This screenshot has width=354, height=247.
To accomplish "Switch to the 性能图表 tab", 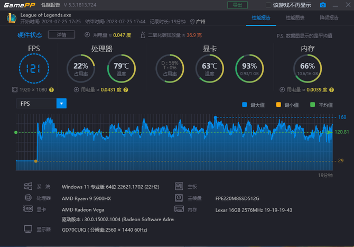I will click(295, 17).
